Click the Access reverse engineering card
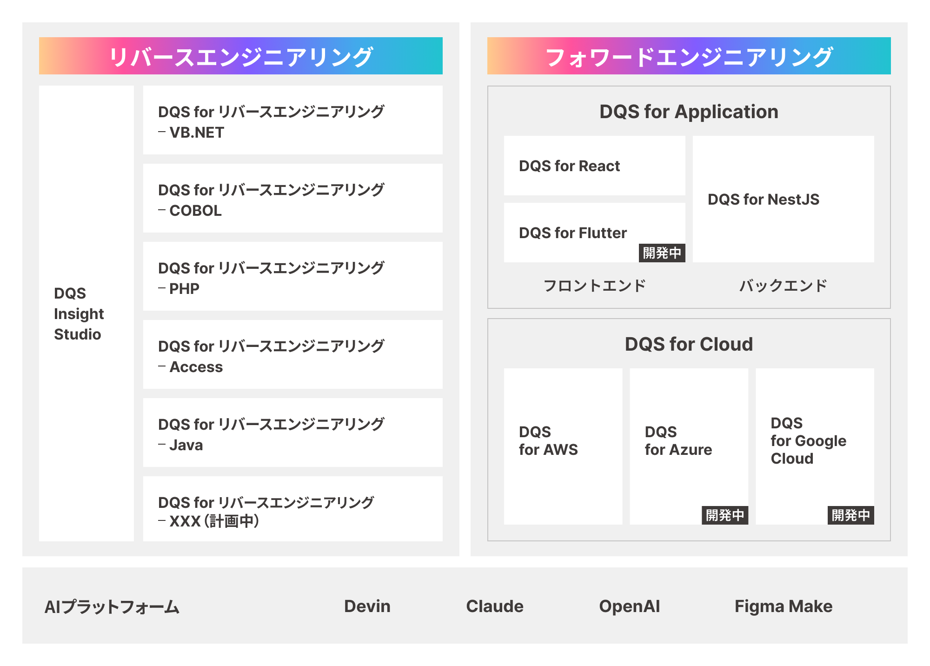The width and height of the screenshot is (930, 666). pyautogui.click(x=293, y=354)
